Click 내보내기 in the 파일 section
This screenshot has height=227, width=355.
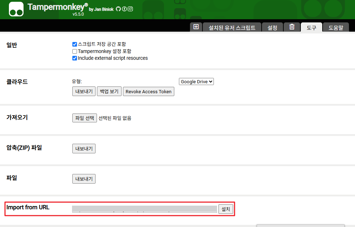pyautogui.click(x=84, y=179)
